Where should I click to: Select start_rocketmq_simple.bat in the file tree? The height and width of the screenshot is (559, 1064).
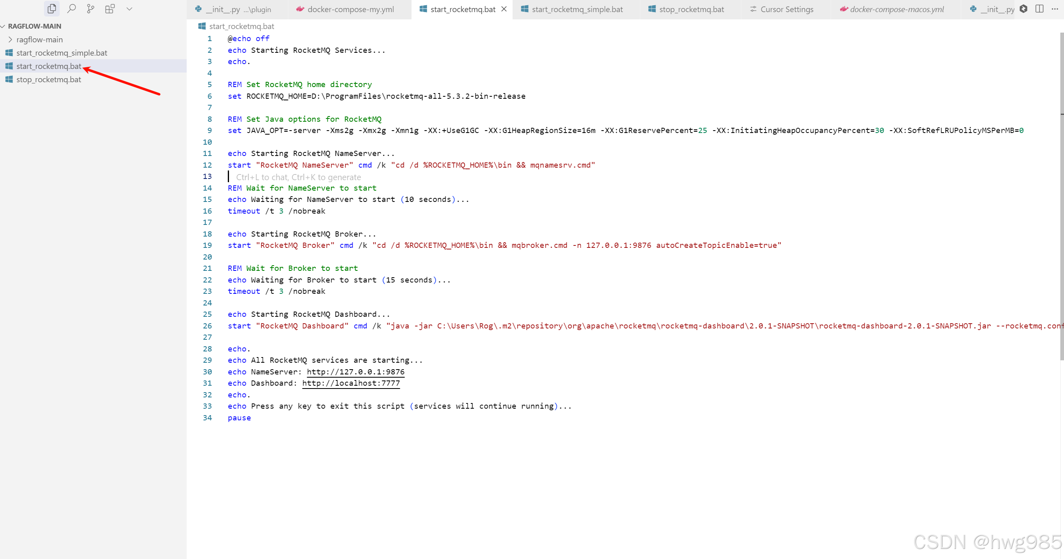[62, 53]
